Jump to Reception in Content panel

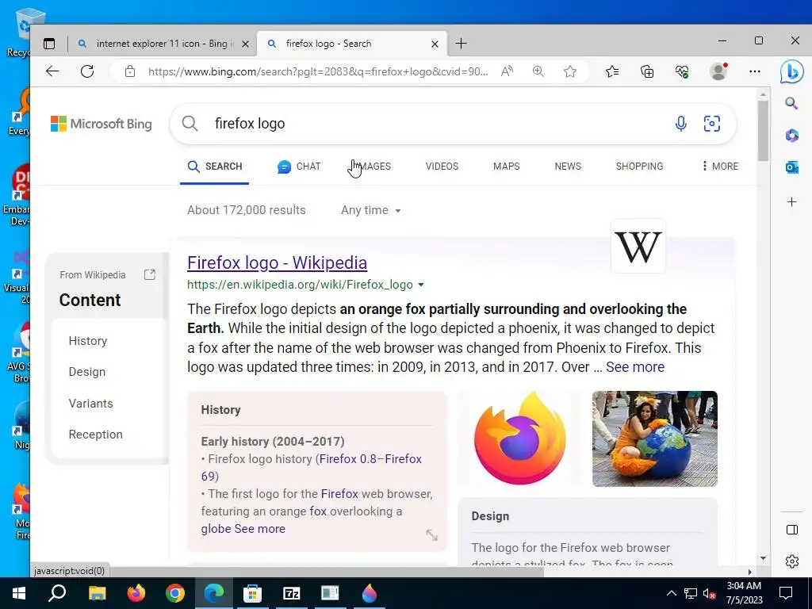coord(96,435)
